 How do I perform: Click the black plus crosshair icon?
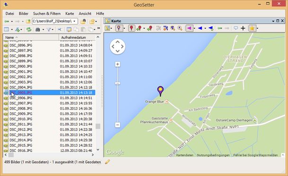coord(243,28)
